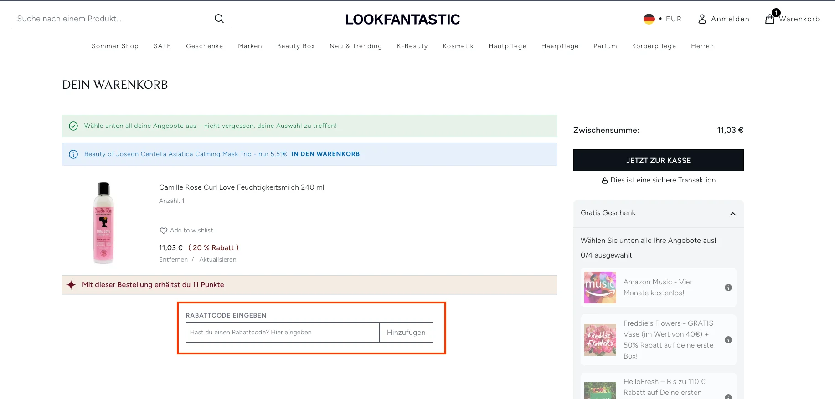Click info icon for Amazon Music offer
Image resolution: width=835 pixels, height=399 pixels.
pos(728,288)
